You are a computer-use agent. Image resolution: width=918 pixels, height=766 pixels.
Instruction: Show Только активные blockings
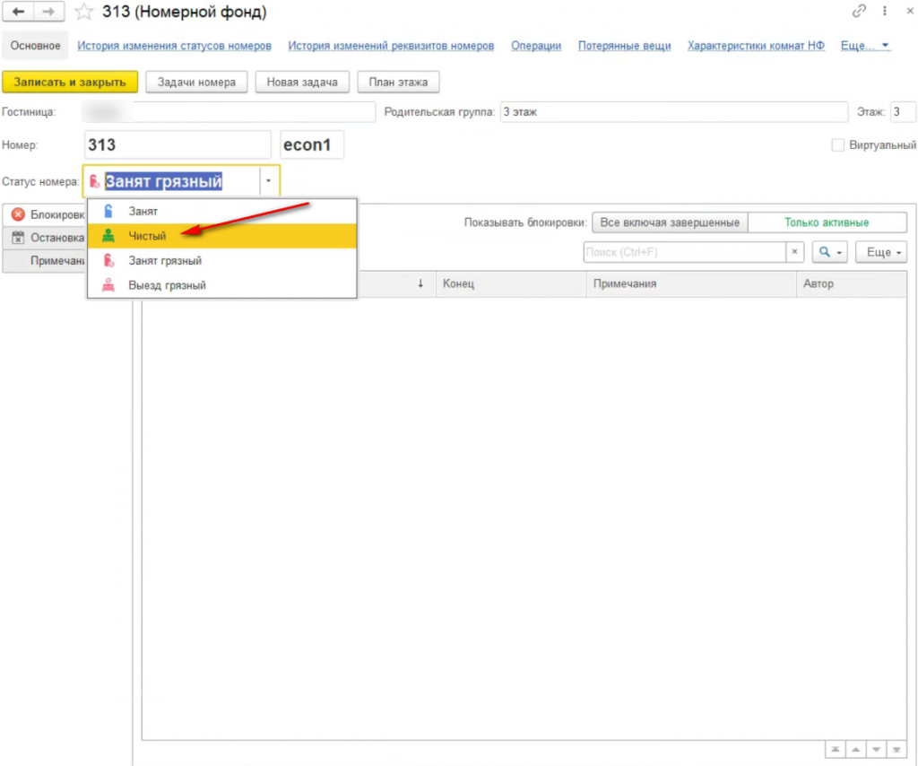click(x=827, y=222)
